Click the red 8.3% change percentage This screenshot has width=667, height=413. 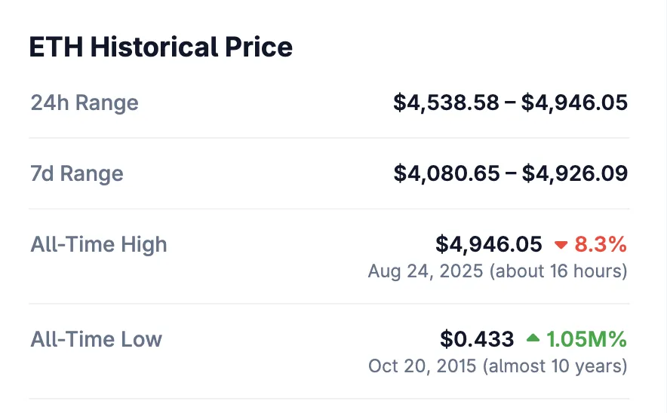(x=601, y=244)
